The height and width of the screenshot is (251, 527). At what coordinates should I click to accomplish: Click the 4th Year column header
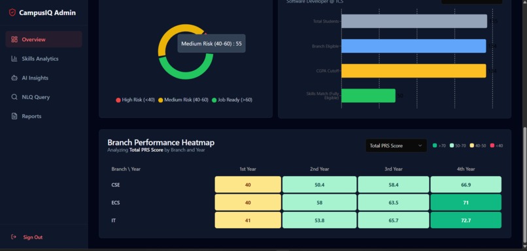point(466,169)
